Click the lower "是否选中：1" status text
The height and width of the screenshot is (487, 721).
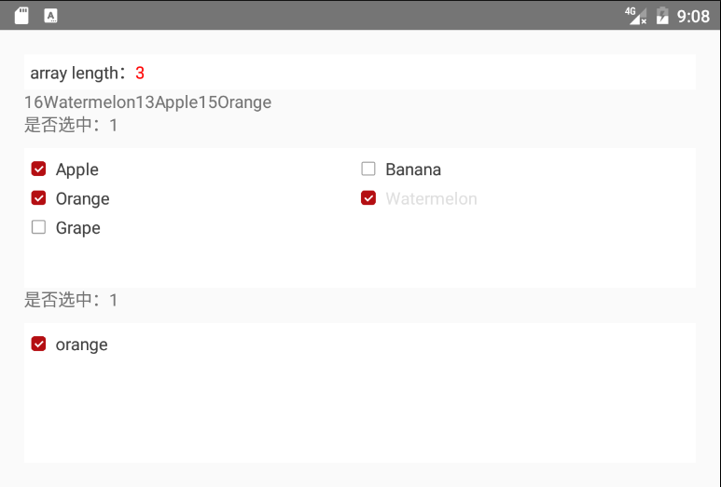71,300
